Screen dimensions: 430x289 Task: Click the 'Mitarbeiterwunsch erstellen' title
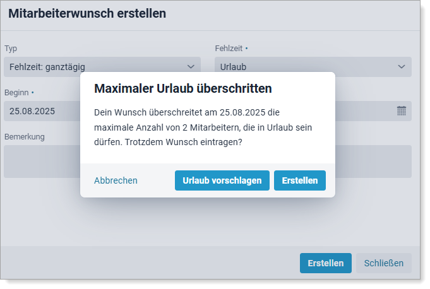click(87, 13)
